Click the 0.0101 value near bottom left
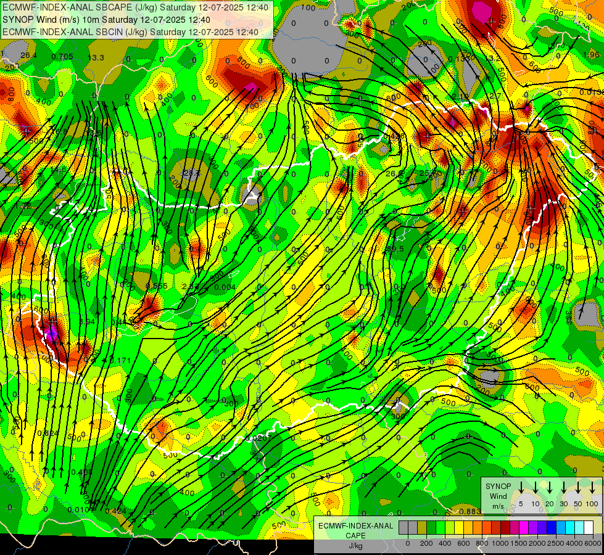The height and width of the screenshot is (555, 604). (80, 510)
